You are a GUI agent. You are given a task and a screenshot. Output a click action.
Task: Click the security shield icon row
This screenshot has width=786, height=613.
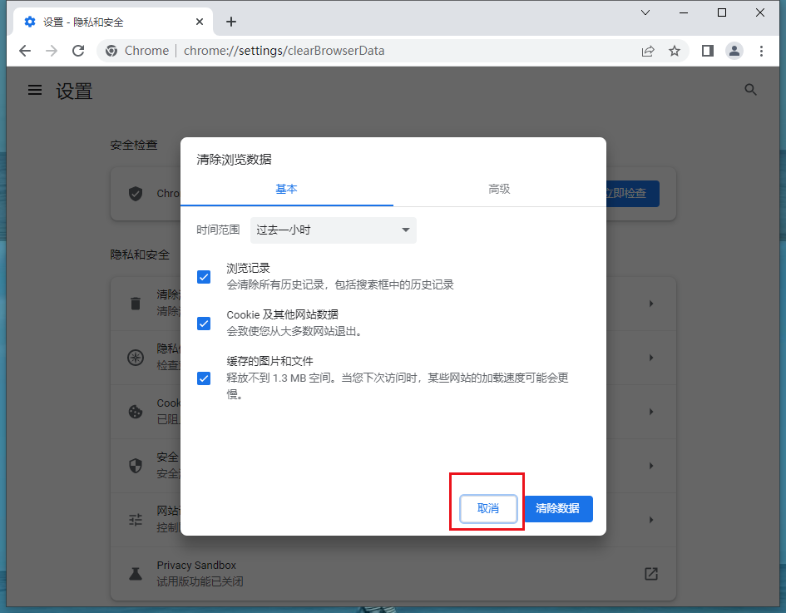pos(136,466)
